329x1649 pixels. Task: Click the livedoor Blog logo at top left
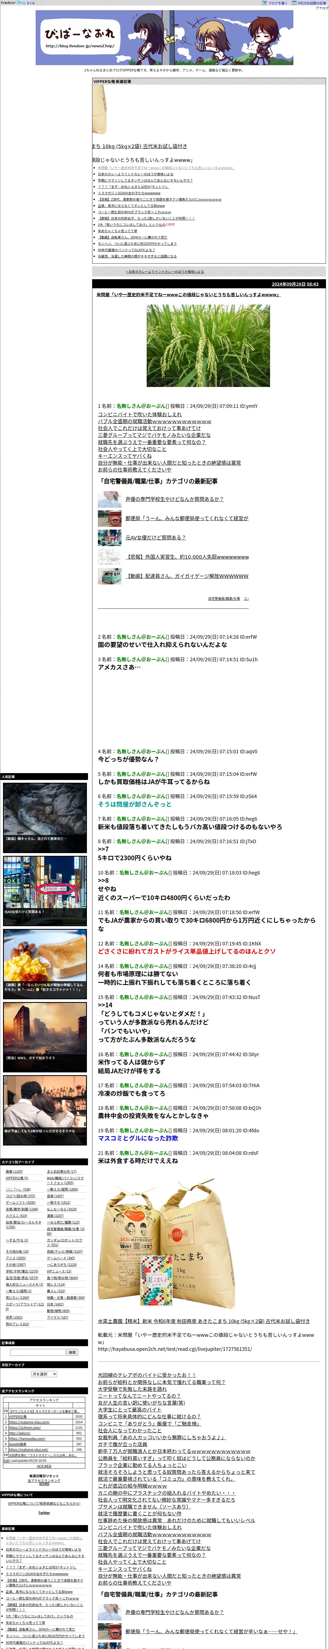[x=13, y=2]
